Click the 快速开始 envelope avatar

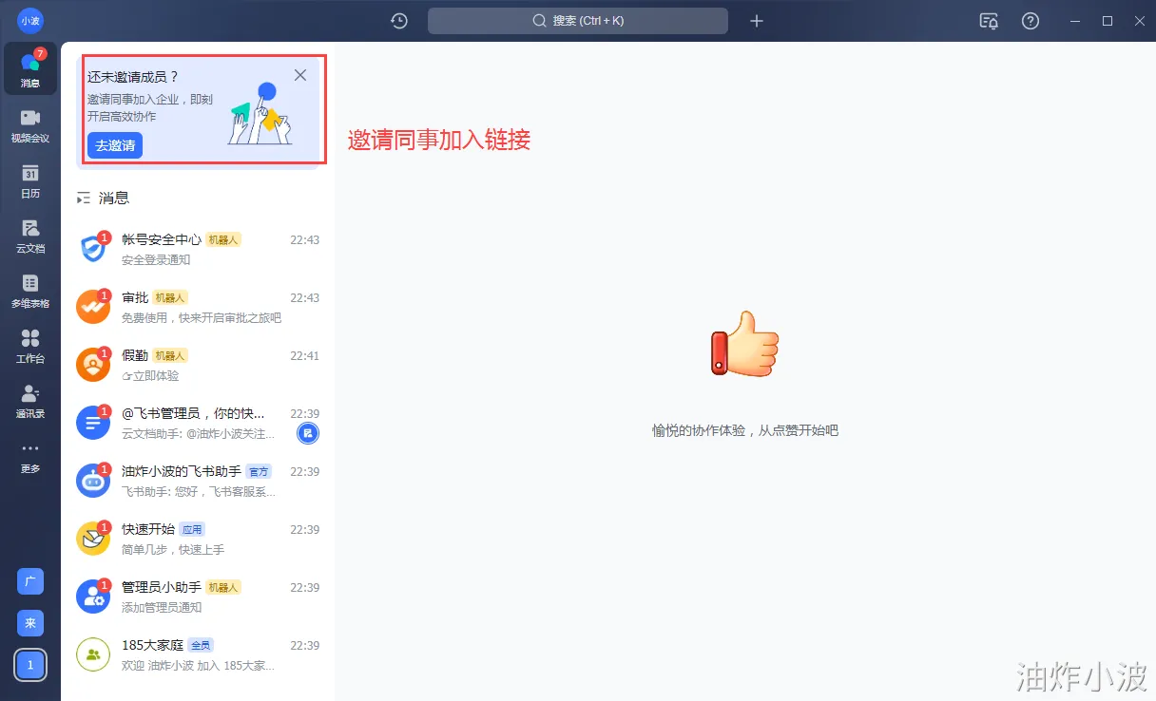click(93, 539)
